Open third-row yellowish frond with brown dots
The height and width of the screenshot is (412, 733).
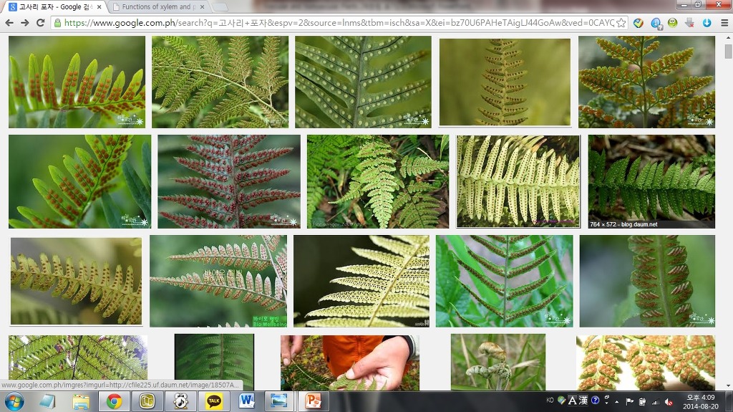pos(76,281)
